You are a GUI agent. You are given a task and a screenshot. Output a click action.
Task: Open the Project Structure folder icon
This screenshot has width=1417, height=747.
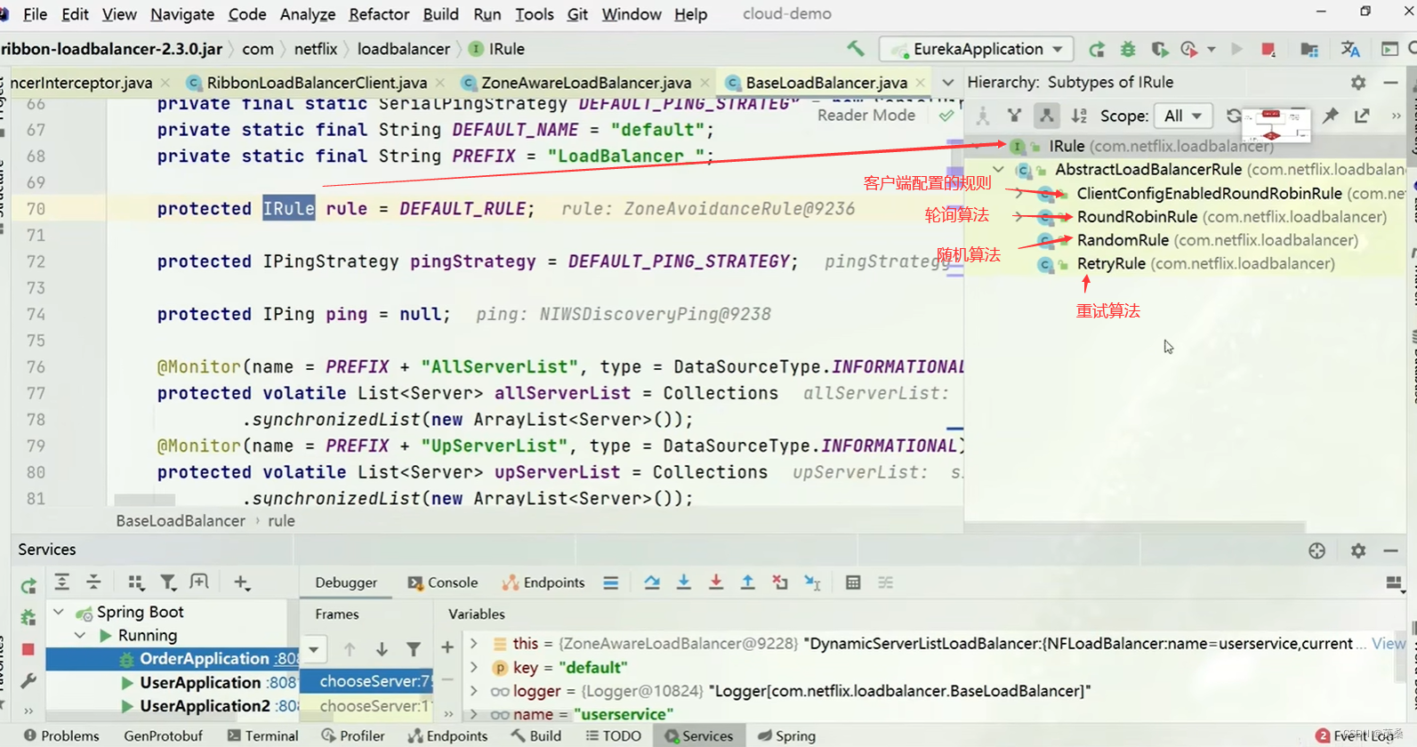1309,49
